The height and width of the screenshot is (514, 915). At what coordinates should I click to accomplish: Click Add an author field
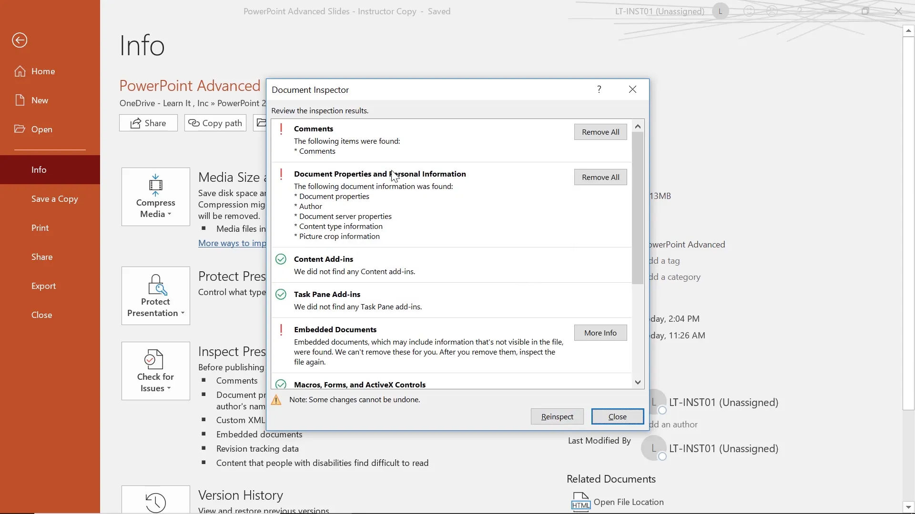tap(673, 425)
